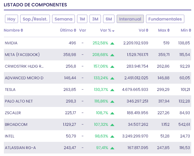
Task: Click the ADVANCED MICRO D stock name
Action: (24, 78)
